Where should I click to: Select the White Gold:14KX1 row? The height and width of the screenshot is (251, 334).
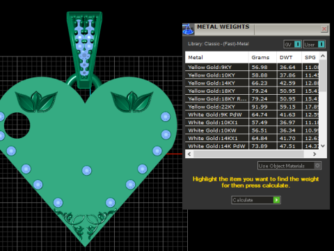point(252,138)
